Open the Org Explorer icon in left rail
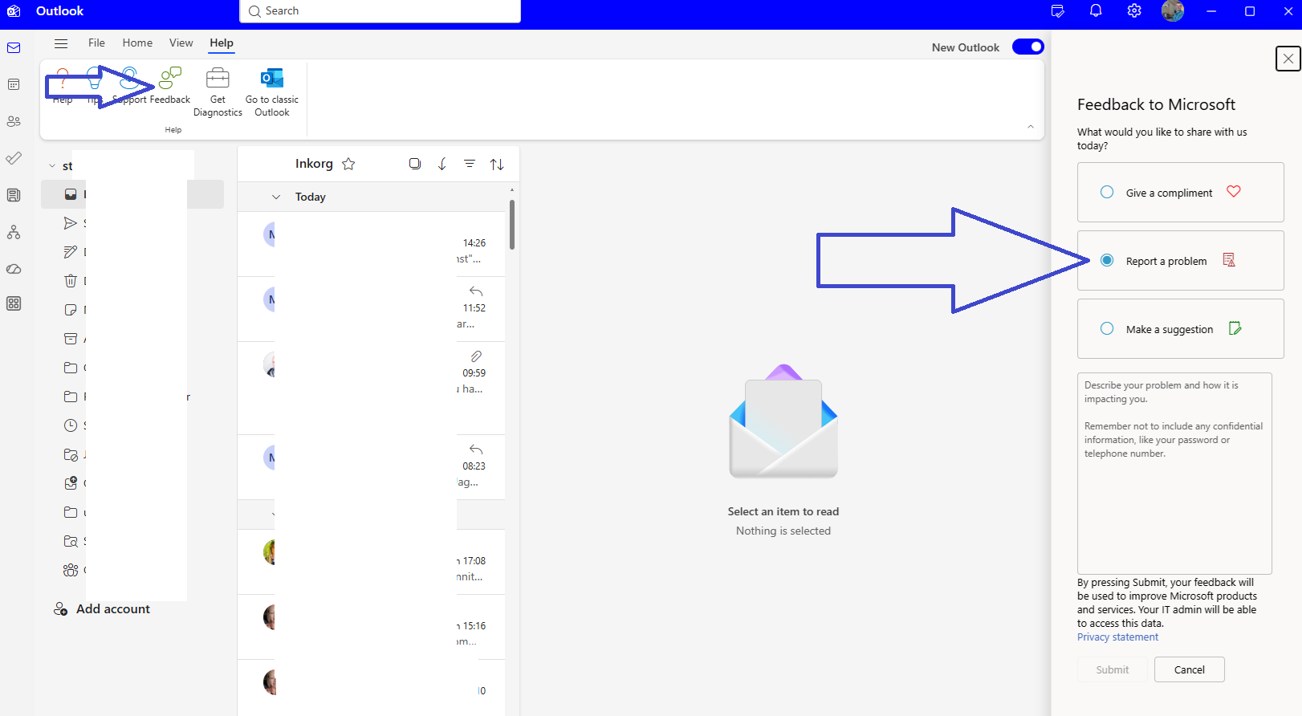The height and width of the screenshot is (716, 1302). click(14, 232)
